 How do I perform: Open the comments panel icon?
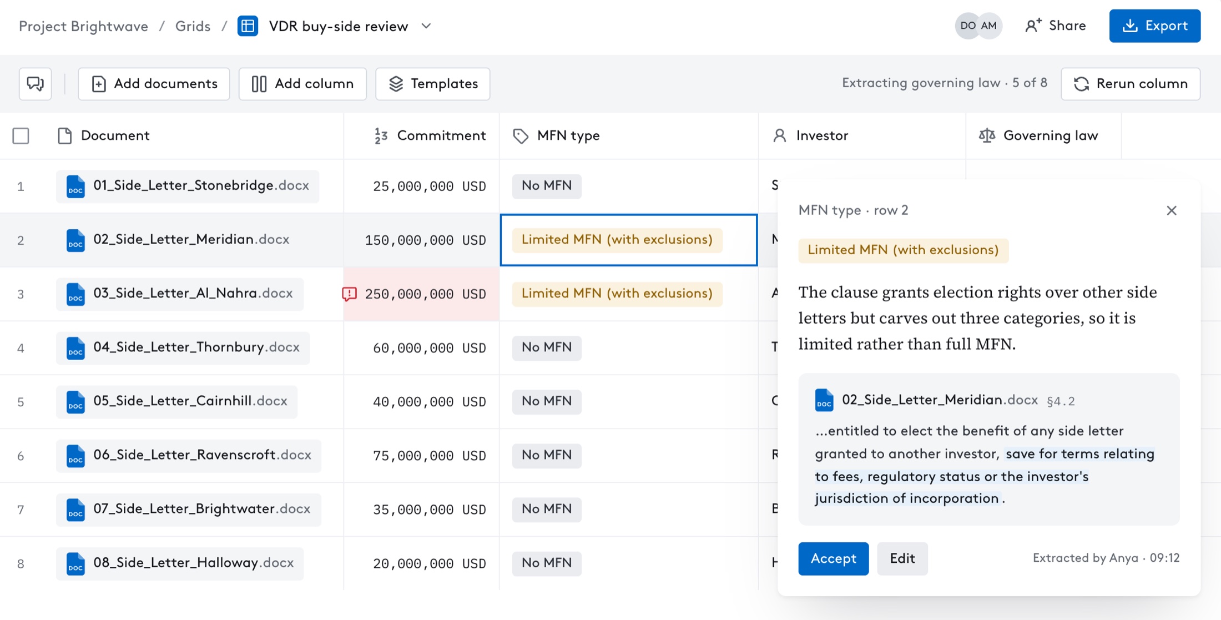tap(35, 84)
